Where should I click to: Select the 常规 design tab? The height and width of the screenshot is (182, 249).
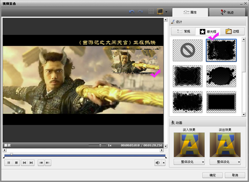click(x=183, y=31)
